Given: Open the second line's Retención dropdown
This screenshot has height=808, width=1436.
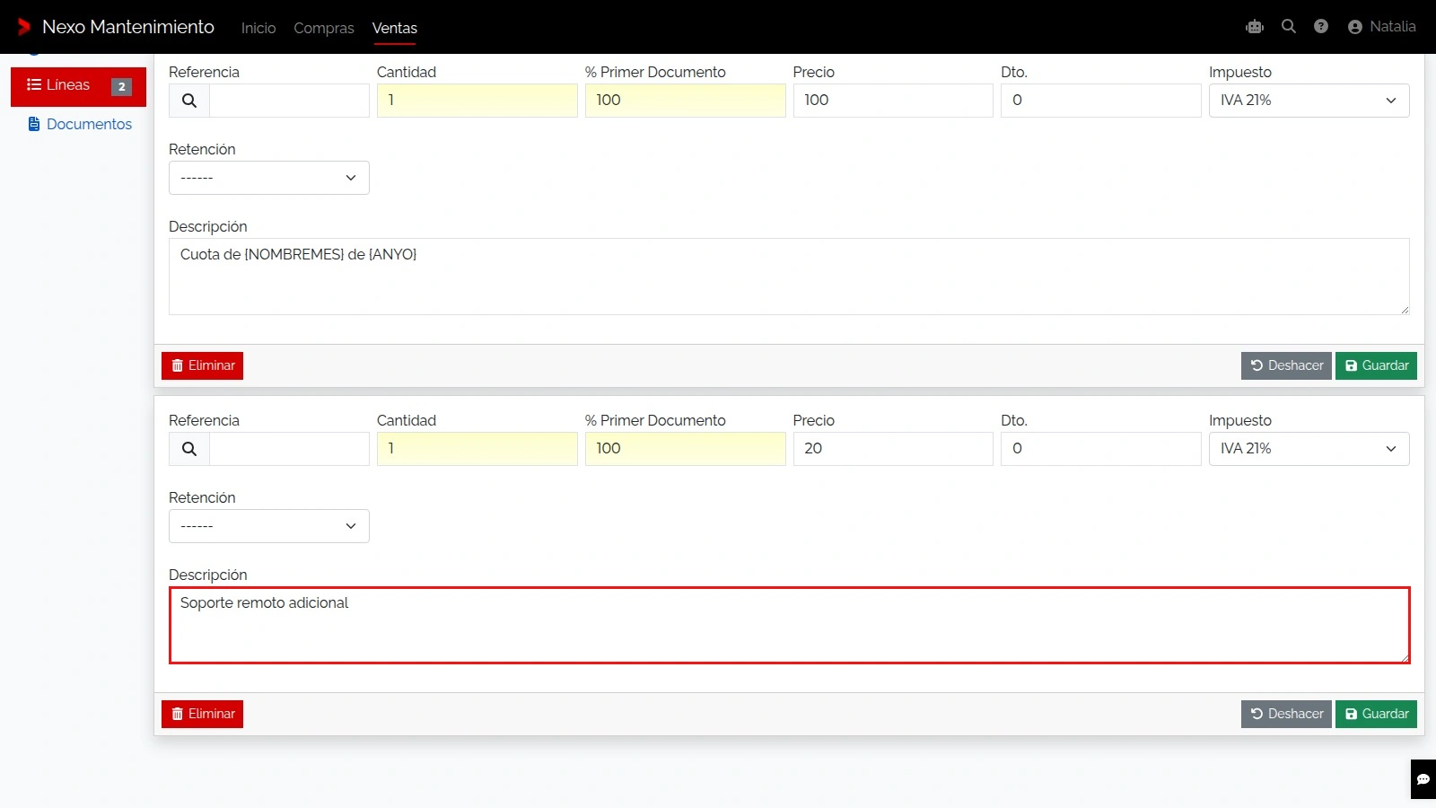Looking at the screenshot, I should (269, 526).
